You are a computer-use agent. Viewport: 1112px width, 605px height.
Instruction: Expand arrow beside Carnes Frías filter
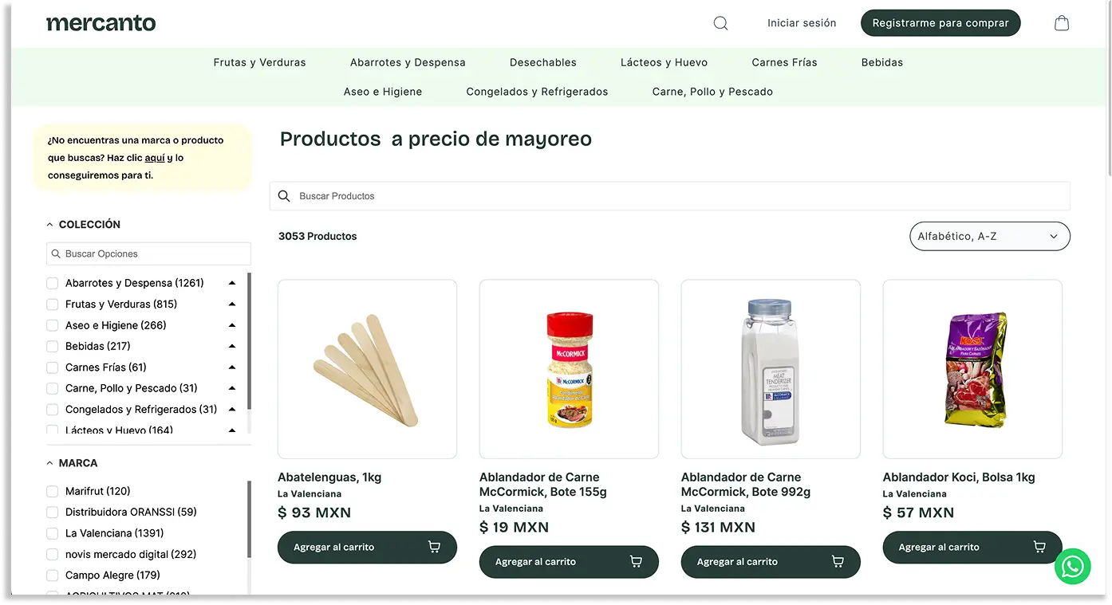(232, 367)
